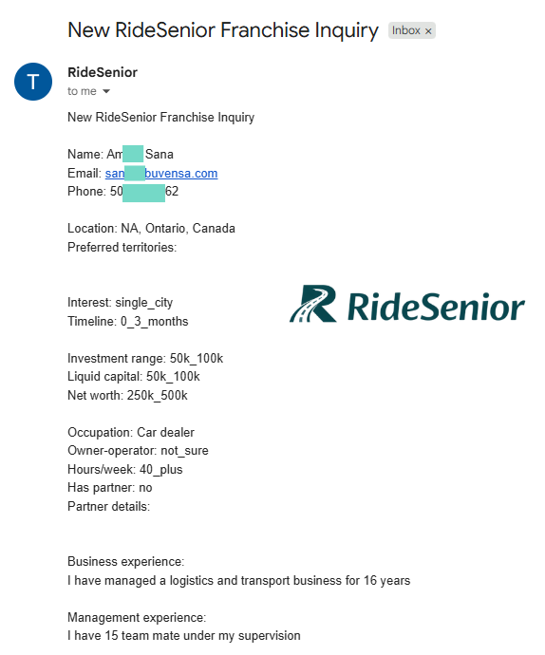The image size is (545, 655).
Task: Click the Timeline: 0_3_months line
Action: point(128,321)
